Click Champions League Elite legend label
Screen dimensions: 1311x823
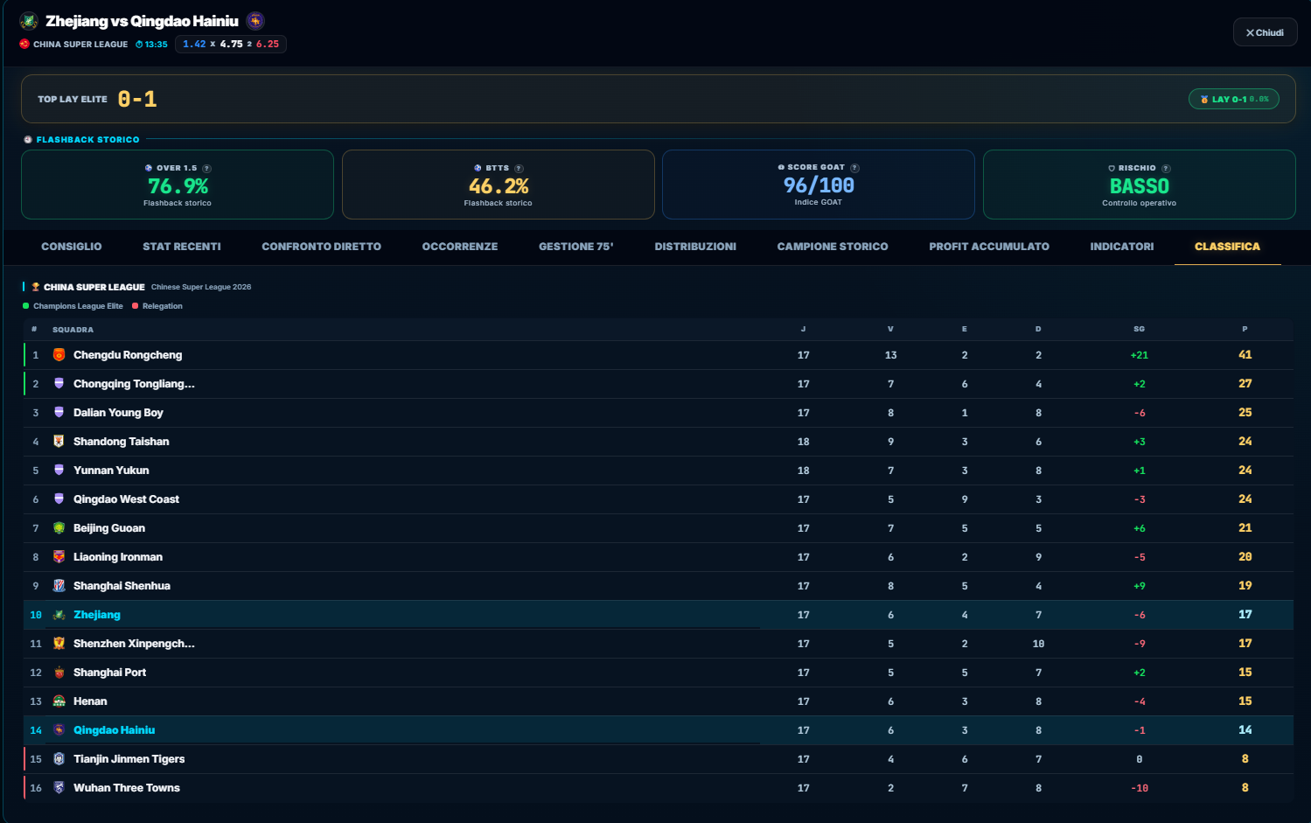[x=78, y=306]
